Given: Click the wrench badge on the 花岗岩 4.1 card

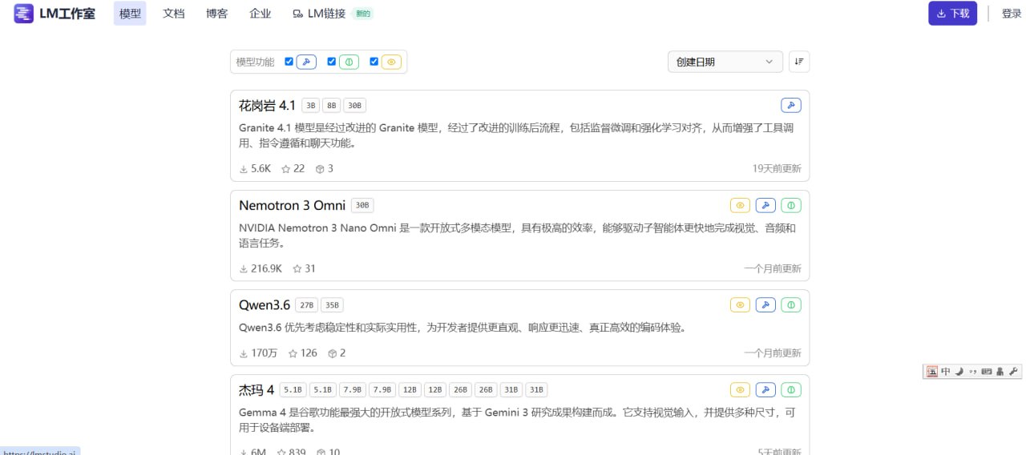Looking at the screenshot, I should point(791,105).
